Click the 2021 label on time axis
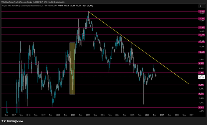The height and width of the screenshot is (125, 207). 73,115
